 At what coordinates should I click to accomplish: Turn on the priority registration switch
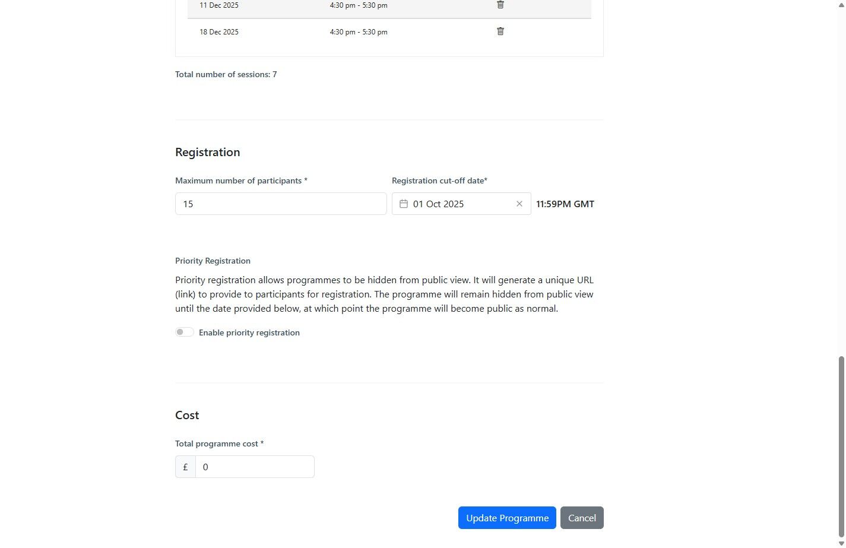[x=185, y=332]
